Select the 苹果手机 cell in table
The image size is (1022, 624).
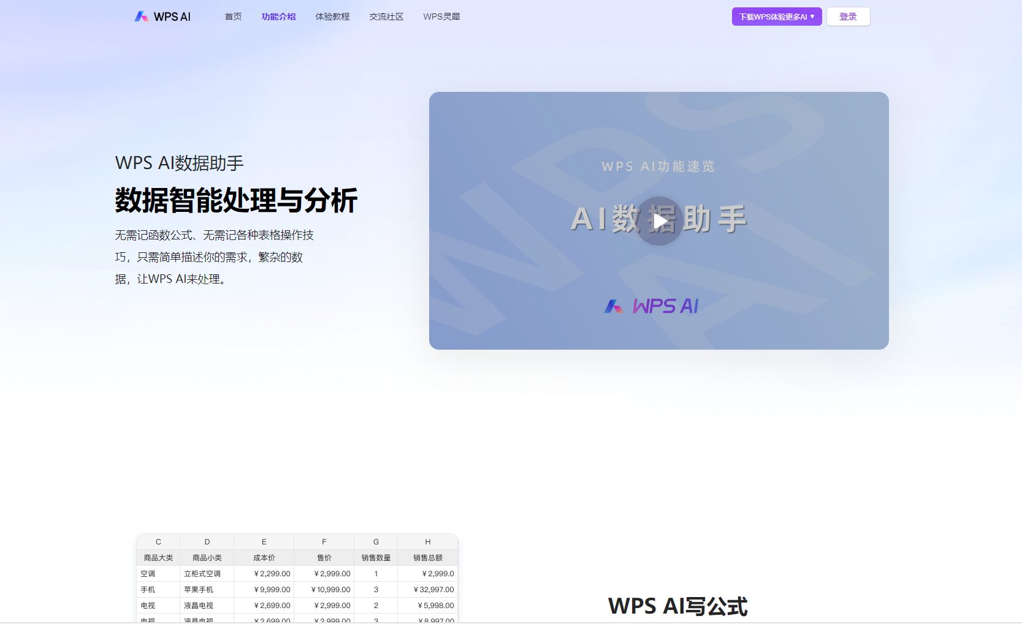click(x=199, y=590)
